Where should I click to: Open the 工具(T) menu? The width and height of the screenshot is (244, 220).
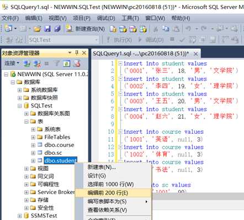pos(130,18)
